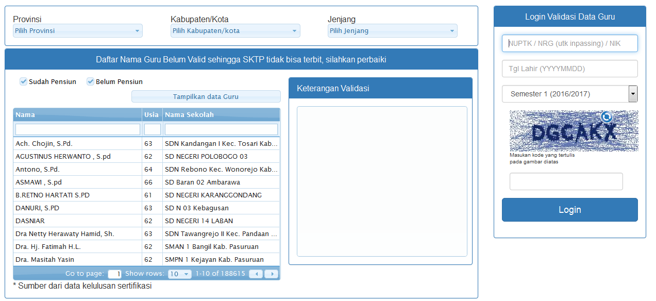Click the captcha image DGCAKX
The image size is (656, 301).
click(574, 131)
